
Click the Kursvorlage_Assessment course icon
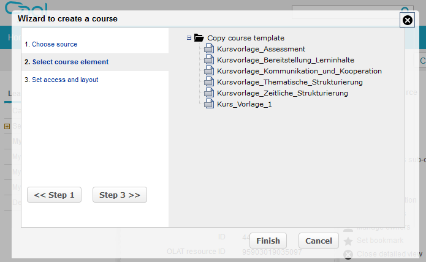coord(209,49)
